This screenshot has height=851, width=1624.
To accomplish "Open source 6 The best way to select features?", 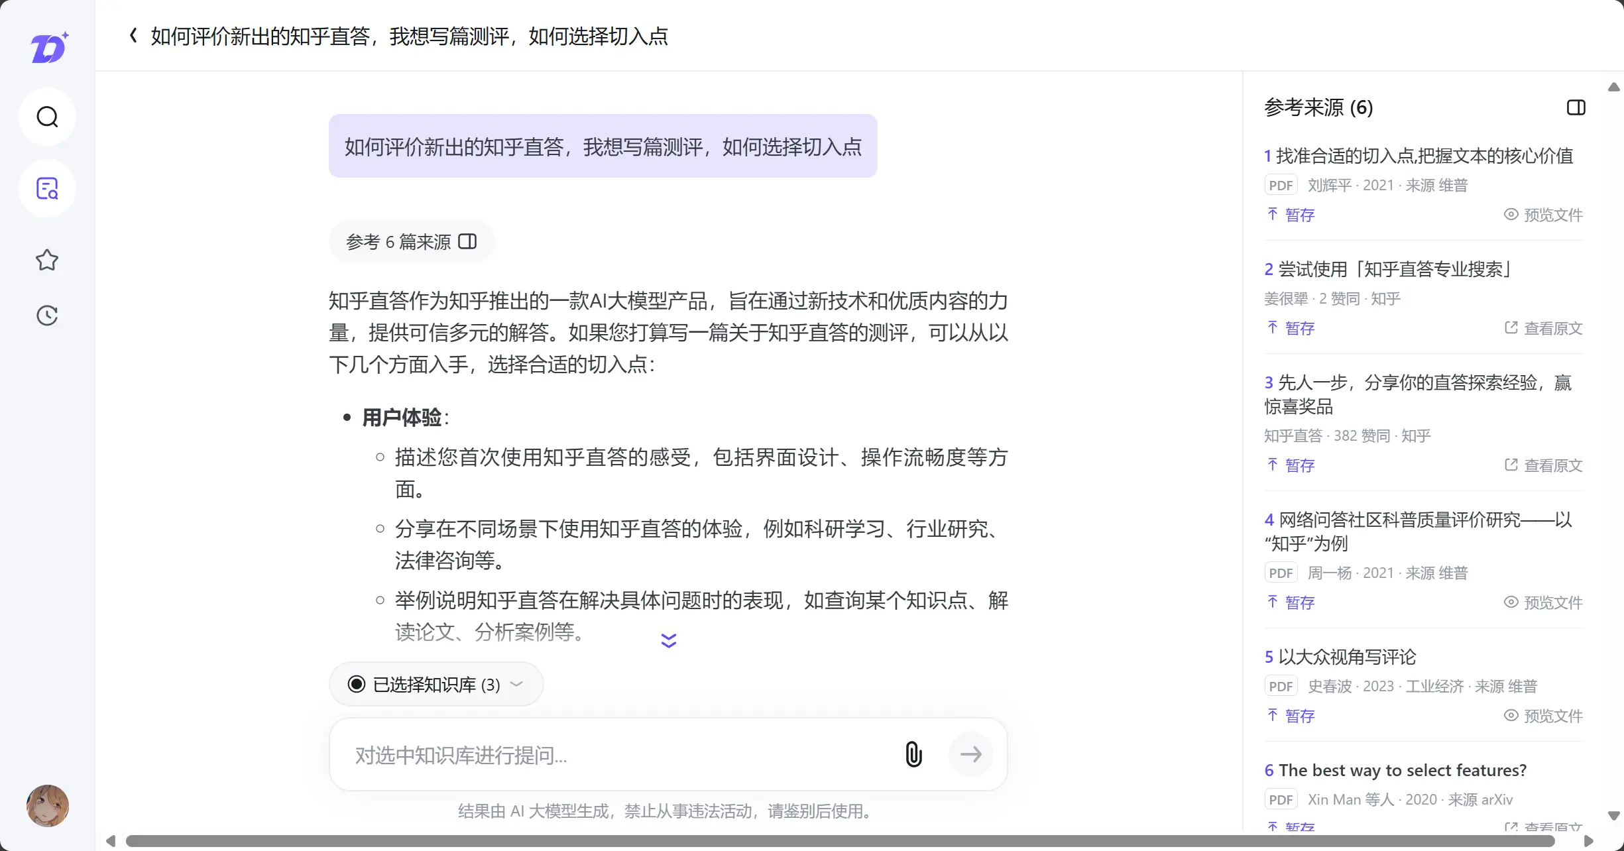I will (x=1395, y=770).
